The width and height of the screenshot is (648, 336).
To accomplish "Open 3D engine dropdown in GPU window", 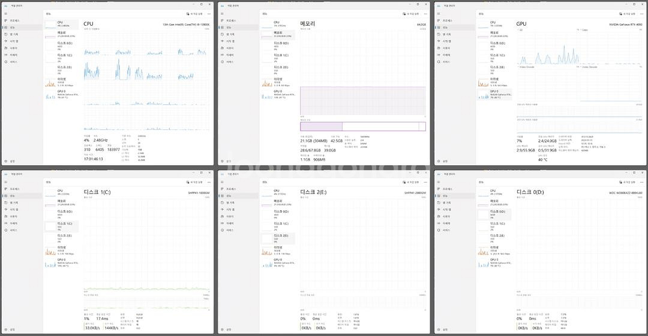I will click(x=521, y=30).
